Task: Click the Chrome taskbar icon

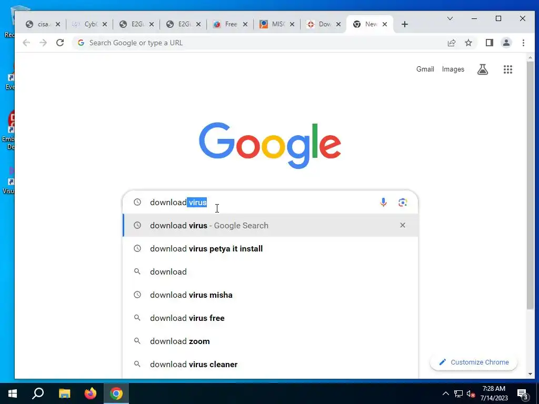Action: [x=116, y=393]
